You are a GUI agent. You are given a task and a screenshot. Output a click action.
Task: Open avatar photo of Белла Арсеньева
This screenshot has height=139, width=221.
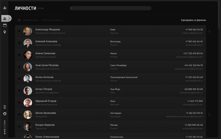[x=28, y=114]
